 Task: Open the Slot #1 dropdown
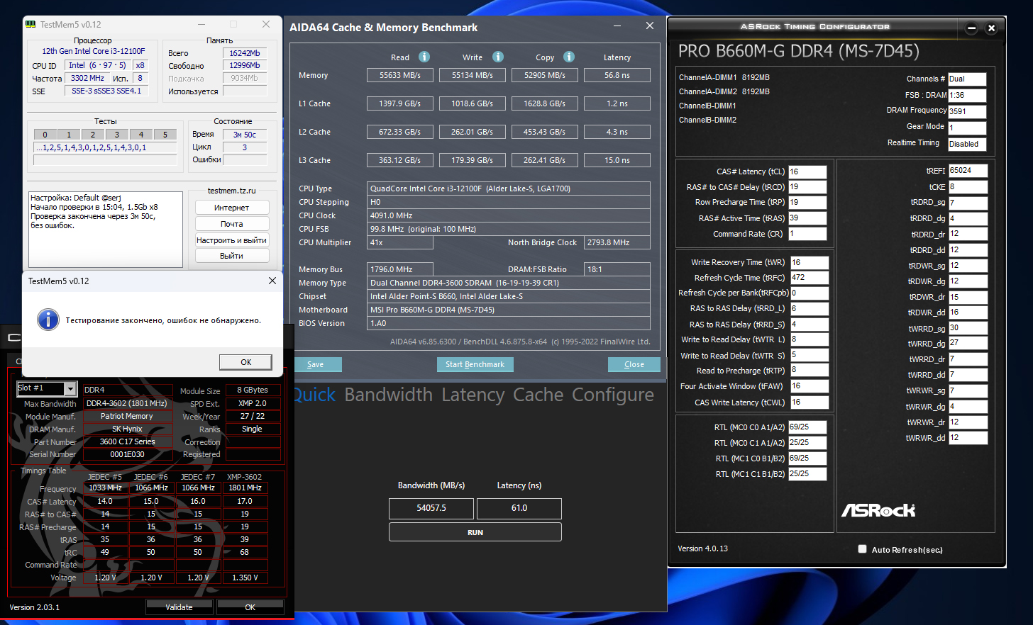tap(70, 388)
